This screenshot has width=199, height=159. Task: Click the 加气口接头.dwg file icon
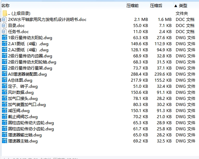coord(5,99)
